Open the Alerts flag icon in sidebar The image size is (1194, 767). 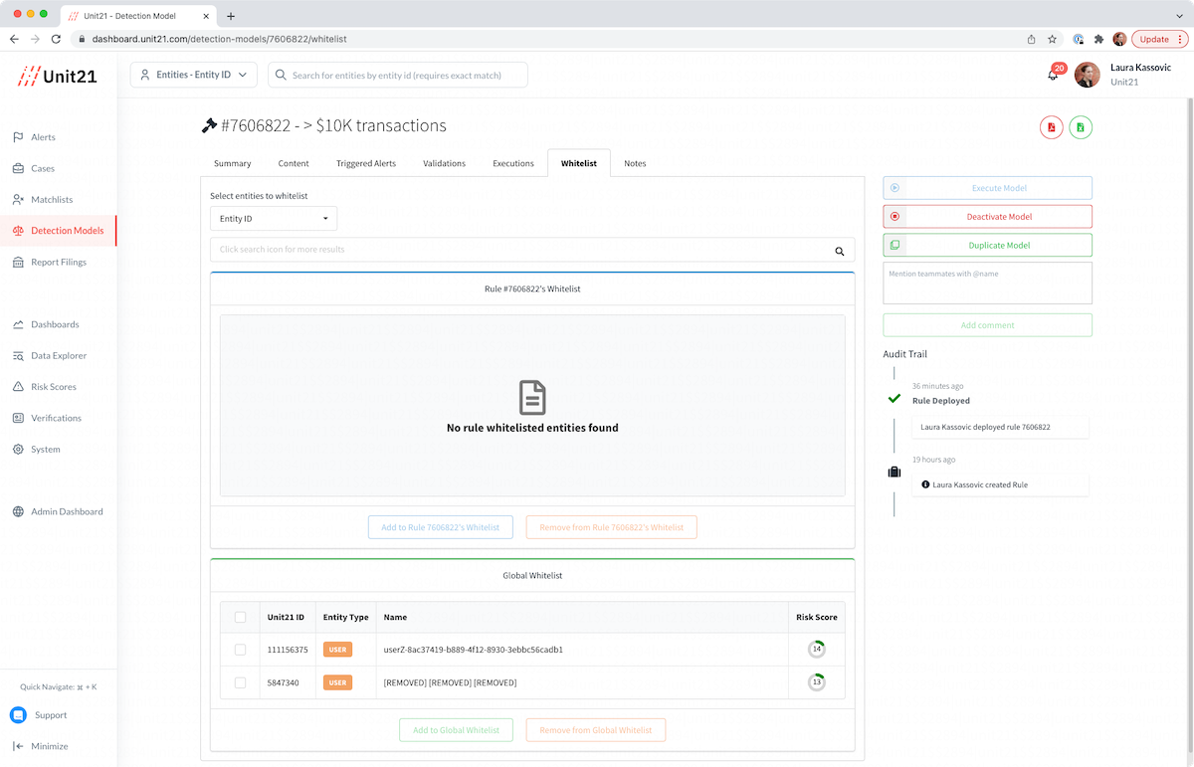click(x=18, y=137)
